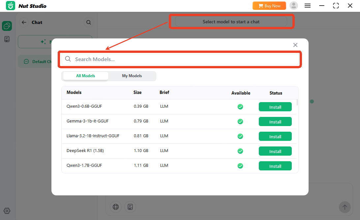Click the 0.79 GB size value
This screenshot has width=360, height=220.
click(x=141, y=121)
